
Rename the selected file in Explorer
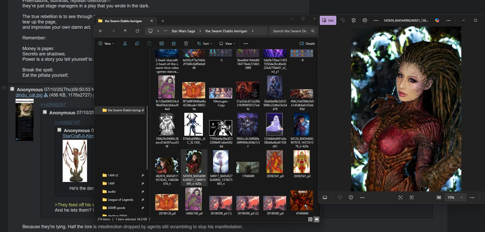tap(162, 43)
